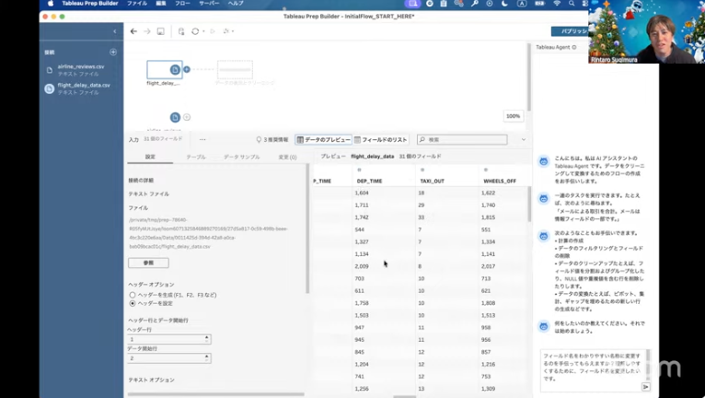This screenshot has width=705, height=398.
Task: Click the save flow icon
Action: pyautogui.click(x=161, y=31)
